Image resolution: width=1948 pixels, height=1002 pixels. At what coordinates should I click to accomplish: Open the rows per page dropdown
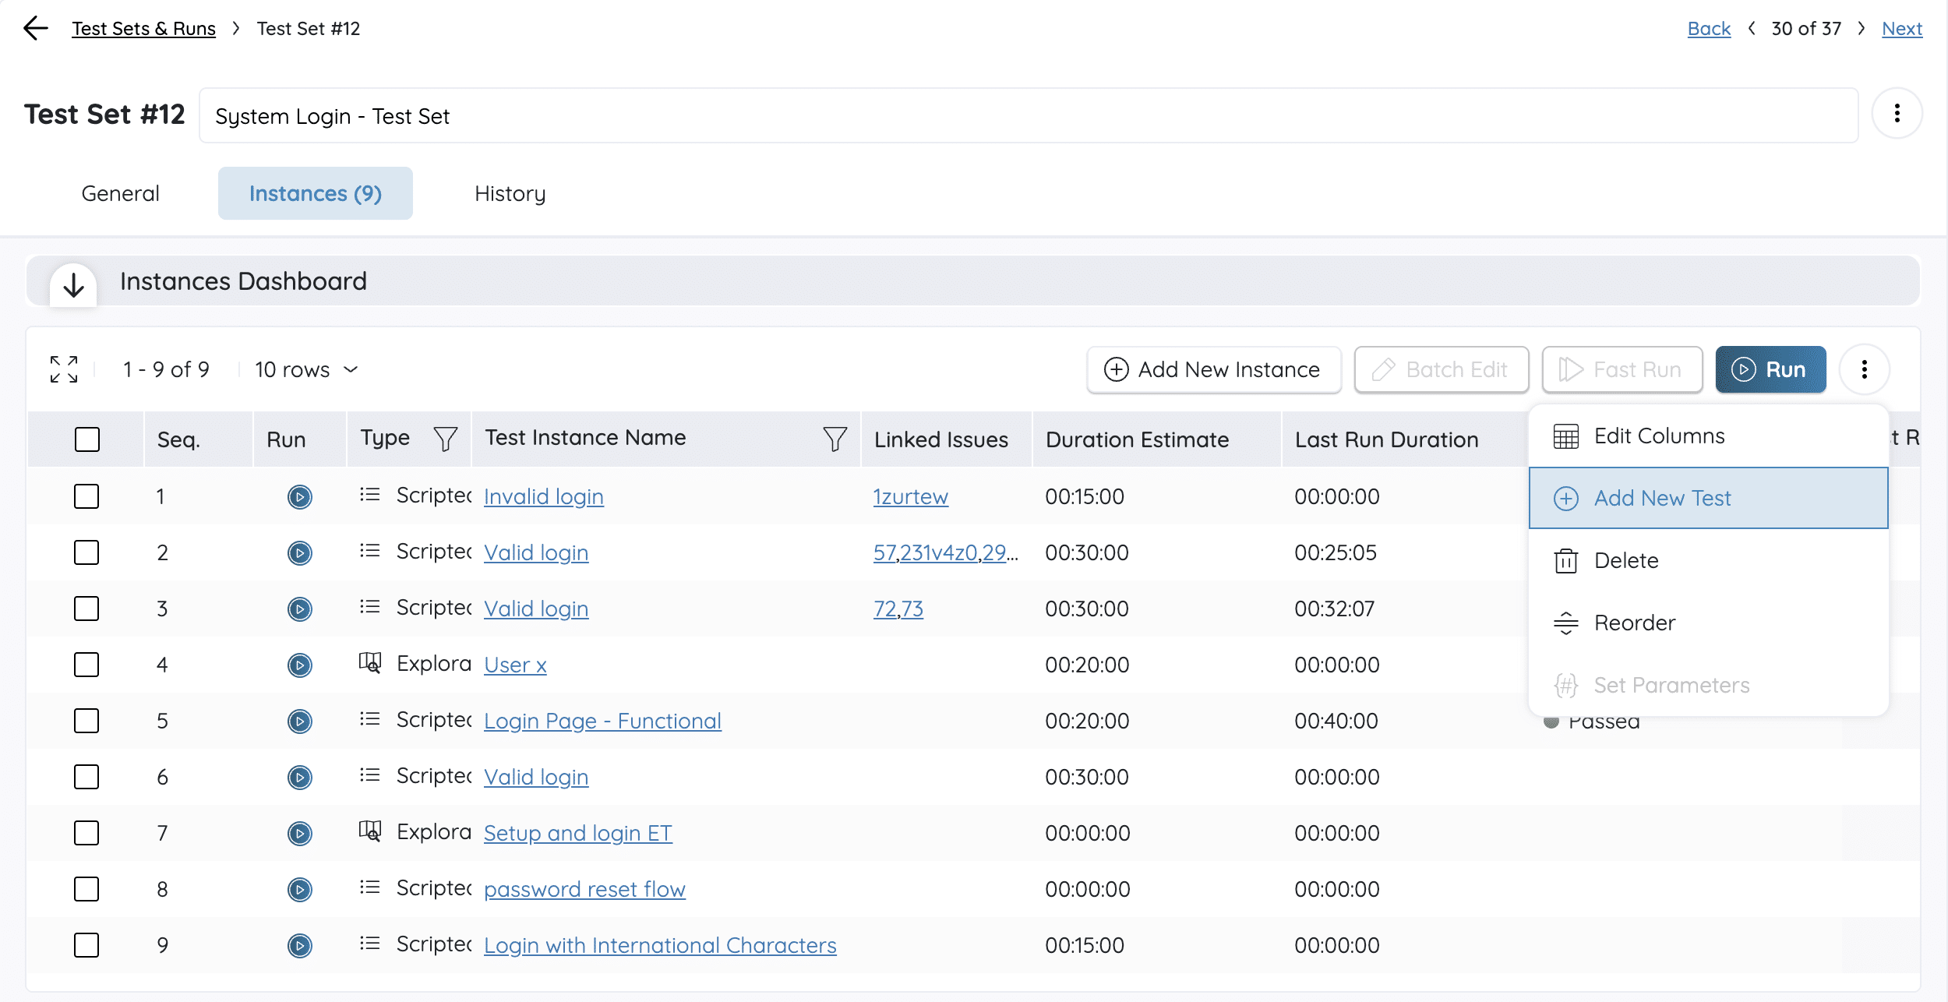coord(306,369)
